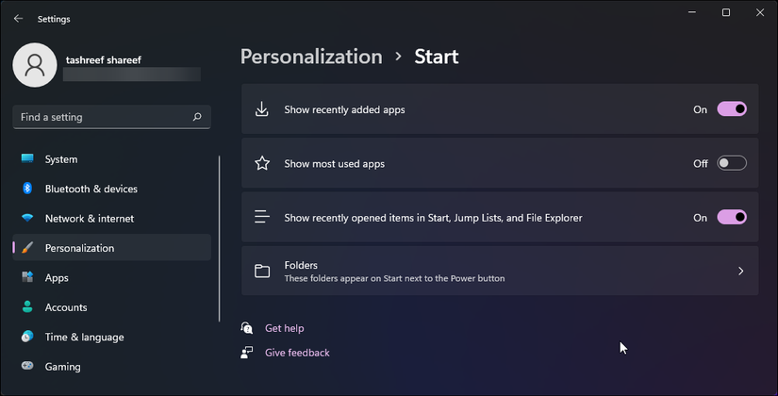Image resolution: width=778 pixels, height=396 pixels.
Task: Expand the Folders settings chevron
Action: (740, 272)
